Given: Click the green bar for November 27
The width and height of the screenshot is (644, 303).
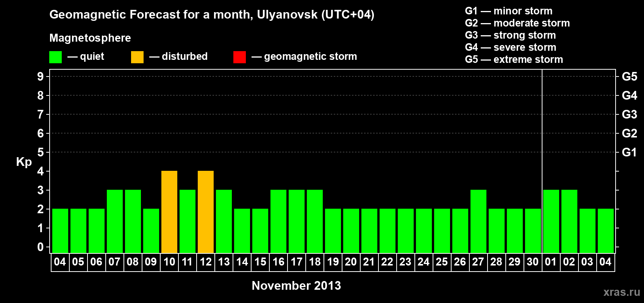Looking at the screenshot, I should [478, 221].
